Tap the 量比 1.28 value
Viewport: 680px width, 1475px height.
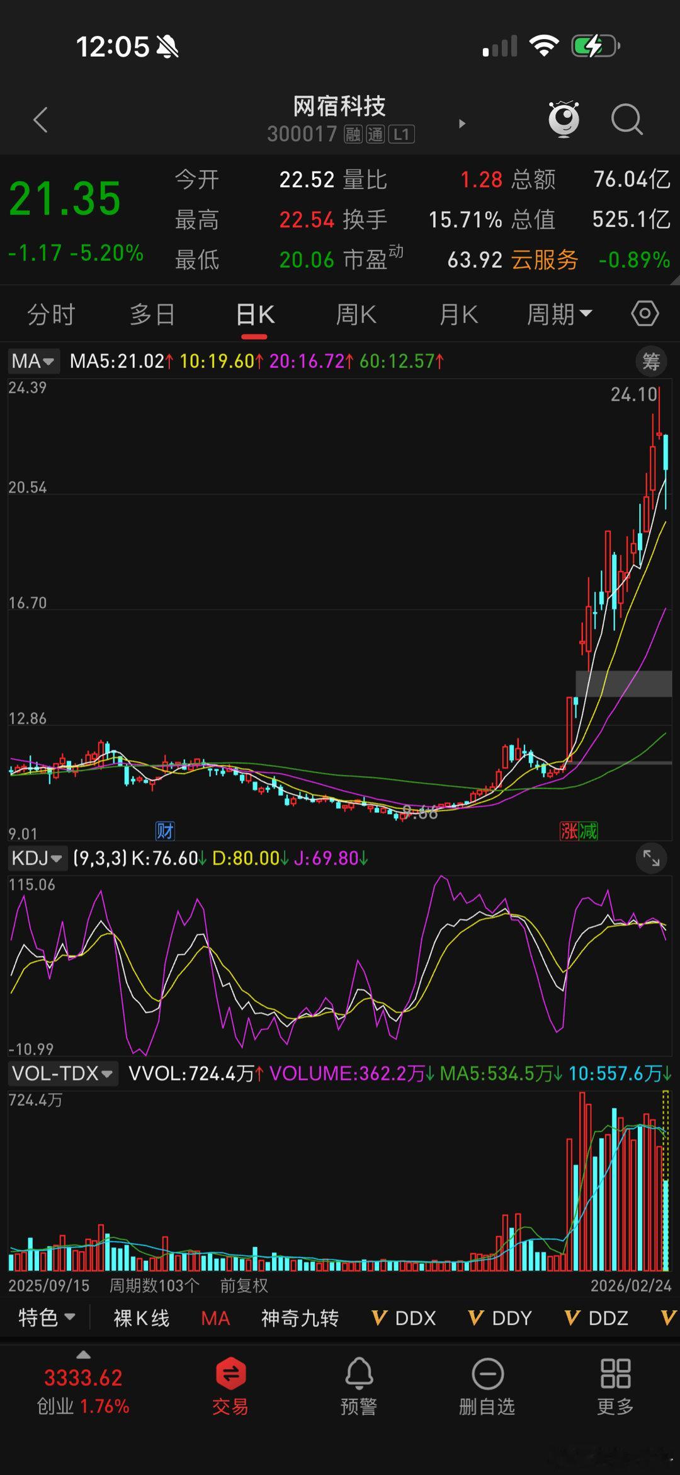[x=481, y=180]
